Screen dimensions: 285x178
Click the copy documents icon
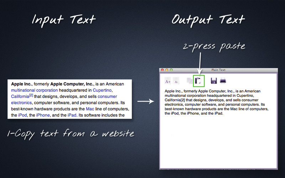190,81
